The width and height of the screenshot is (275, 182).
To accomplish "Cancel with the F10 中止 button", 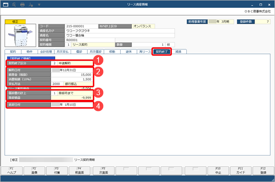I will point(218,171).
